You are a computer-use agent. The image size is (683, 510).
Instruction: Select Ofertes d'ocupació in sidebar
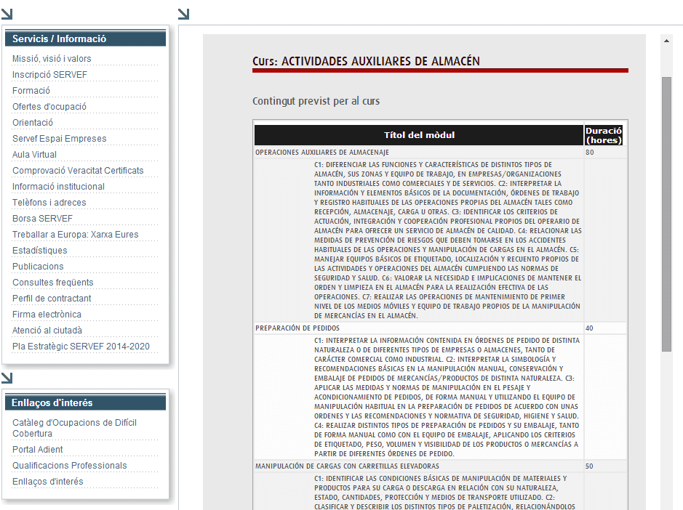tap(49, 107)
